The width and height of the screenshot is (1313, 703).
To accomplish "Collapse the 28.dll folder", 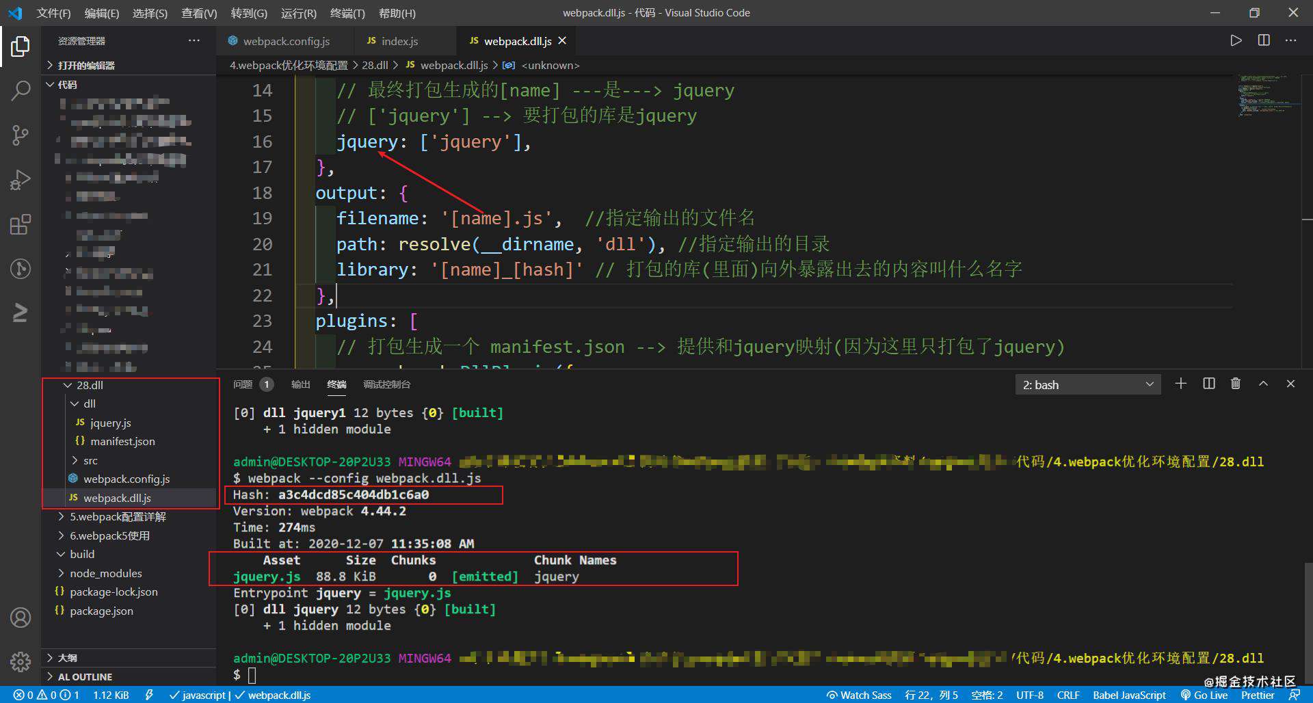I will pyautogui.click(x=129, y=385).
